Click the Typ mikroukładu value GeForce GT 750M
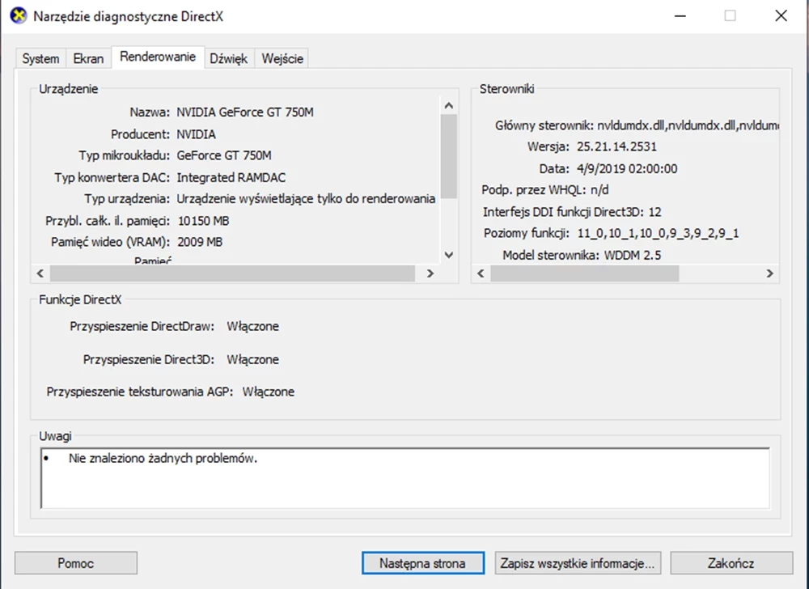Screen dimensions: 809x589 coord(224,155)
